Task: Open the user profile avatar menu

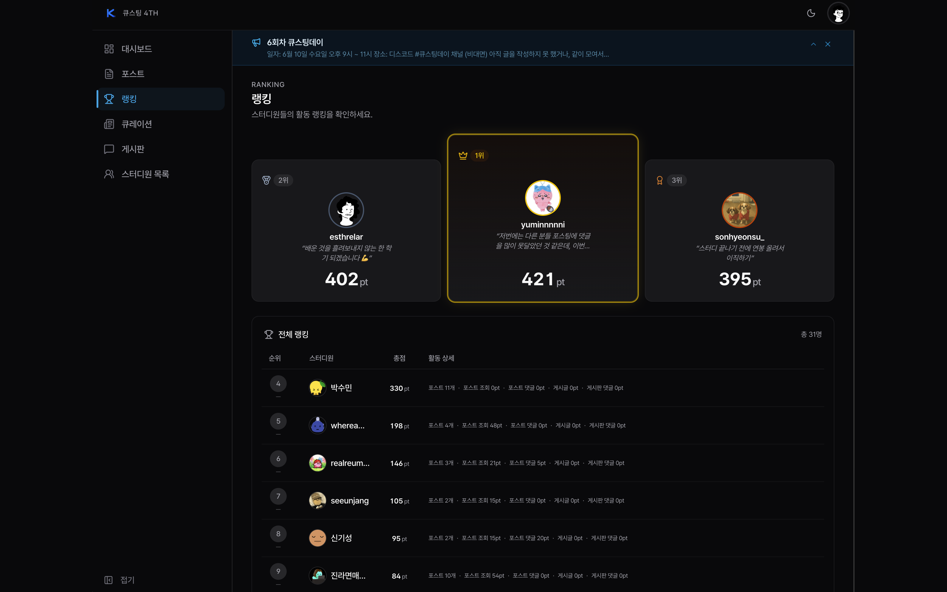Action: (838, 13)
